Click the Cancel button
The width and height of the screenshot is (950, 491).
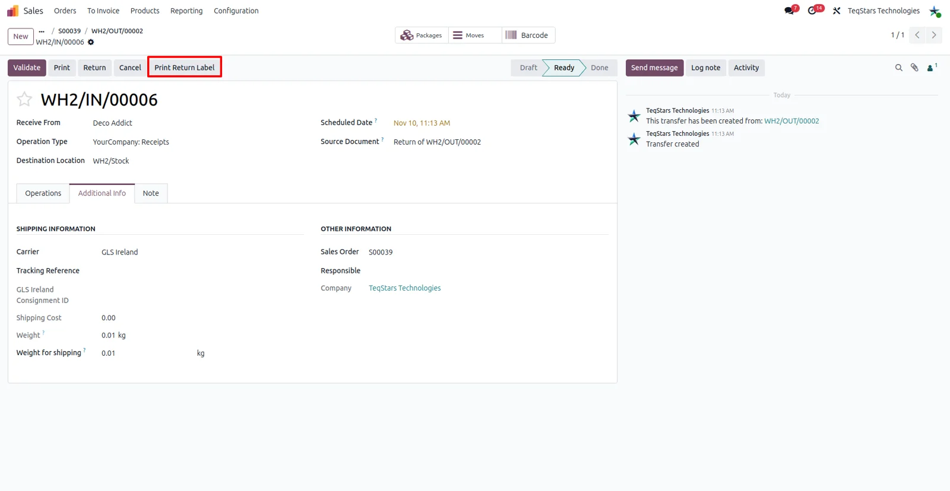tap(130, 68)
